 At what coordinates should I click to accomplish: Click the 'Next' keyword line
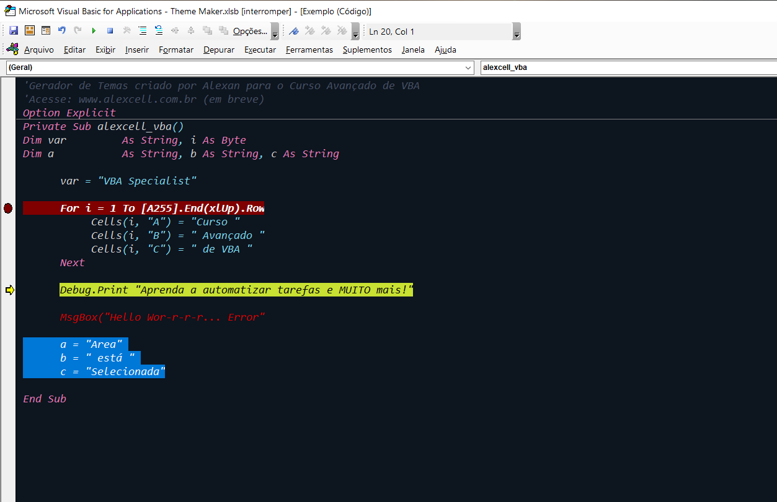coord(73,262)
